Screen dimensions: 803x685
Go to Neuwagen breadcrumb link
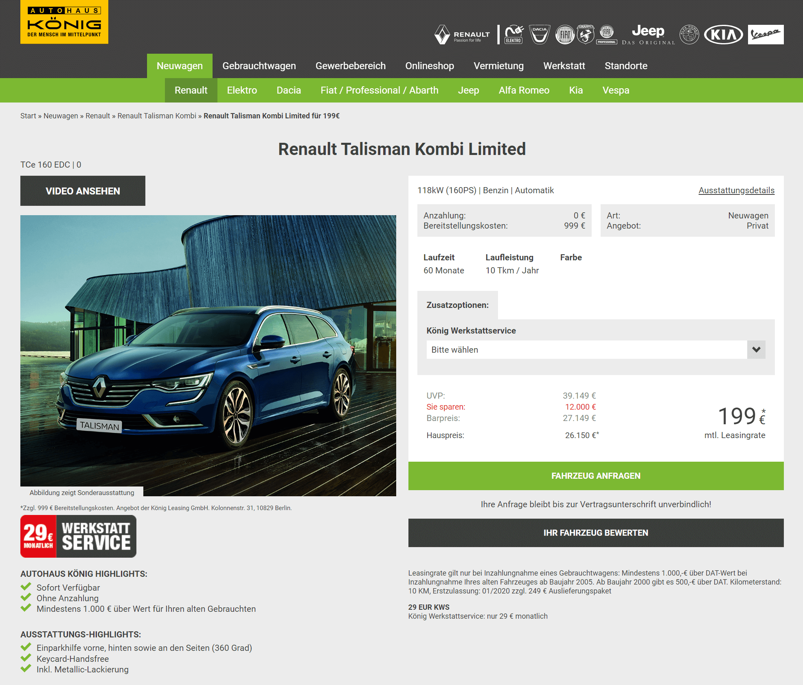tap(61, 116)
